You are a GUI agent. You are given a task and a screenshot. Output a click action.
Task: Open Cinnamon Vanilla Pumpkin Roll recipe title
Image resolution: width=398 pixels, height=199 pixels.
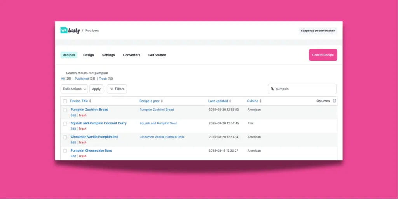coord(94,137)
